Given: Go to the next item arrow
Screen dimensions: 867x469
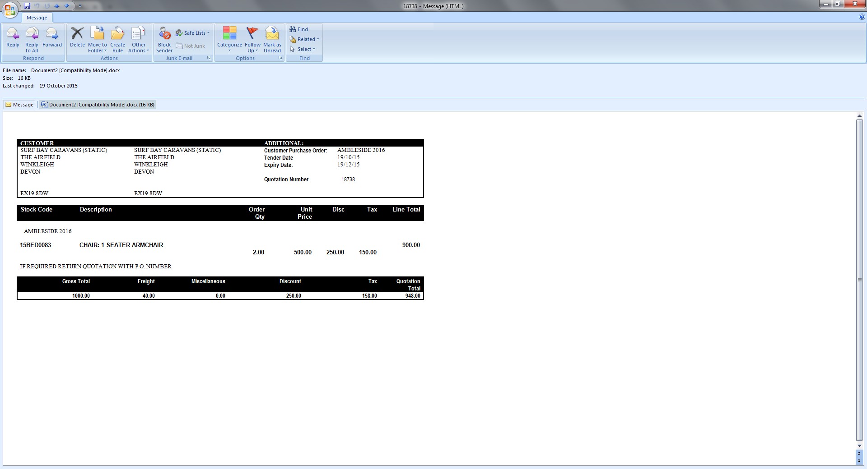Looking at the screenshot, I should click(67, 6).
